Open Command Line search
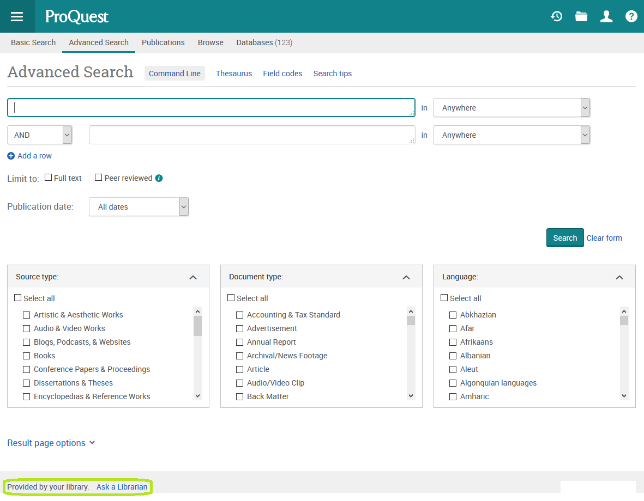 174,74
